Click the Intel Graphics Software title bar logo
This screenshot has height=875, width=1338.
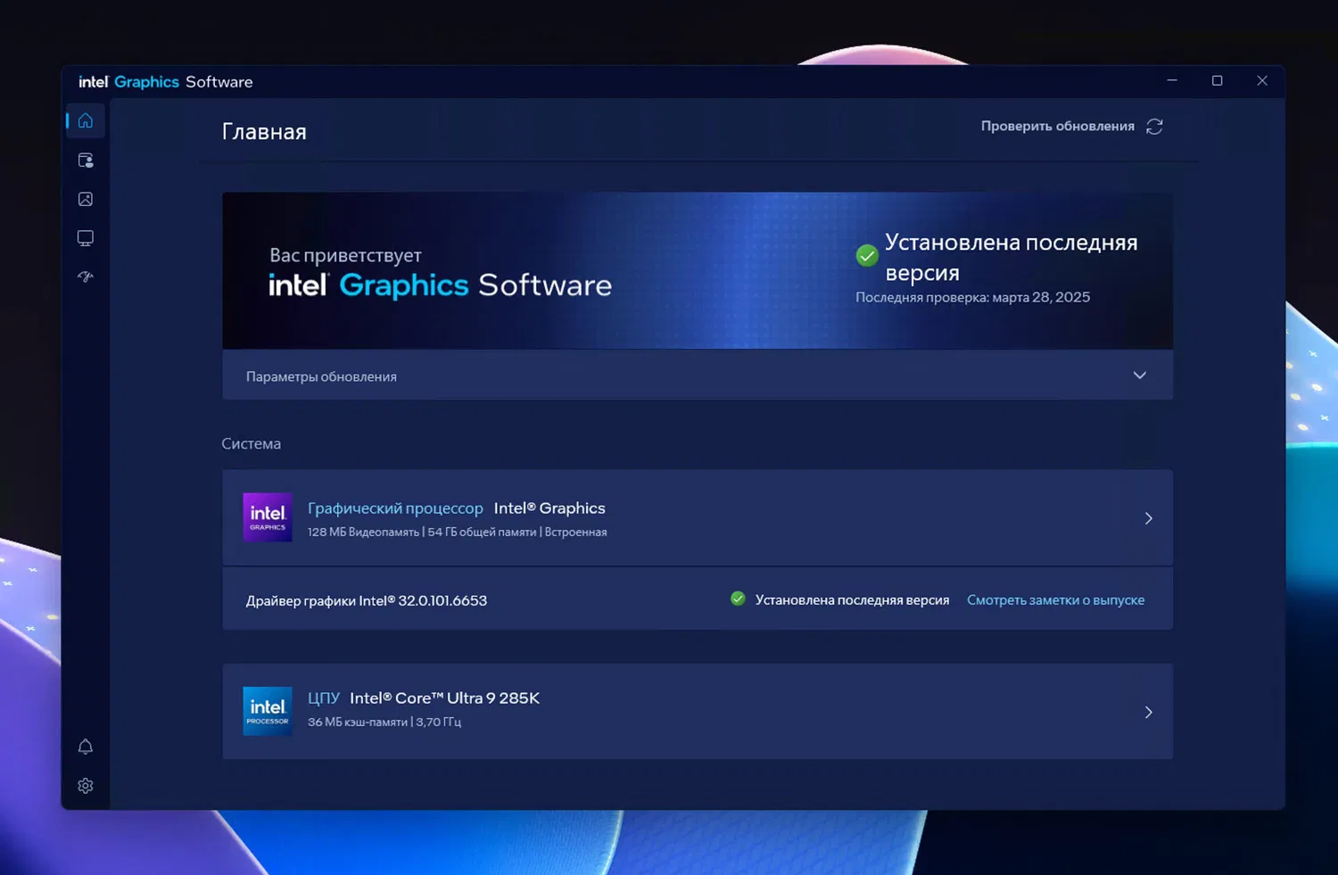click(166, 82)
